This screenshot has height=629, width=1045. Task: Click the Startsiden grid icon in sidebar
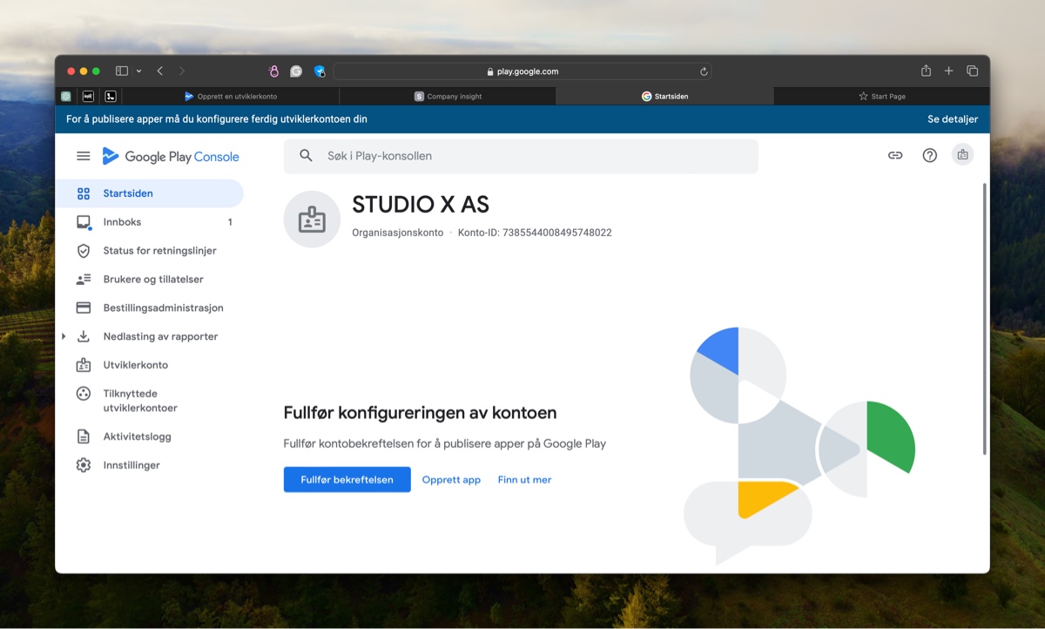click(x=84, y=193)
